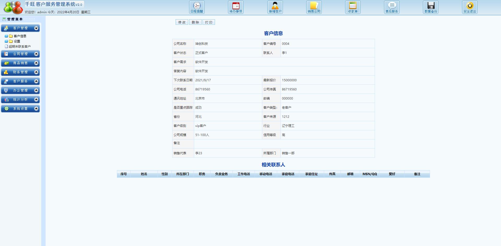The width and height of the screenshot is (501, 246).
Task: Expand the 客户信息 tree node plus box
Action: pyautogui.click(x=6, y=36)
